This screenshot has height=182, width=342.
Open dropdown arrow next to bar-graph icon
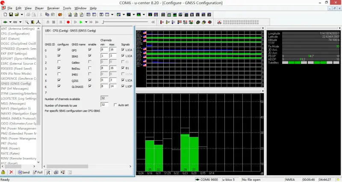coord(144,14)
